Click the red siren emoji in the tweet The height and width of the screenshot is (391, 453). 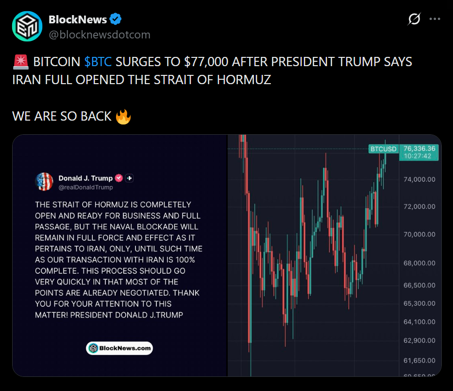[20, 62]
